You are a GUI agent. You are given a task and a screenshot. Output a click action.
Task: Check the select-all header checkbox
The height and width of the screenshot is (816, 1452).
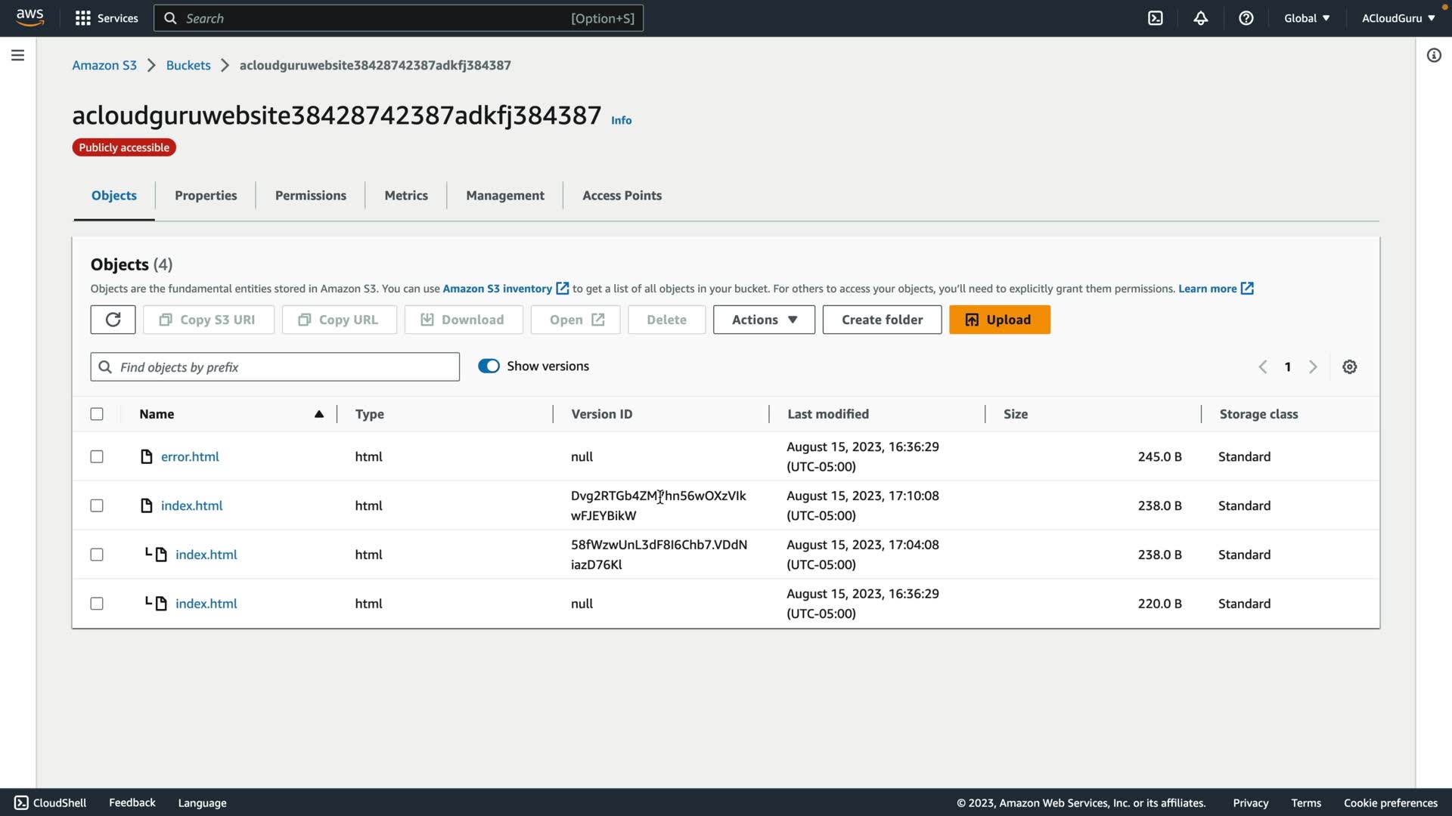tap(97, 414)
